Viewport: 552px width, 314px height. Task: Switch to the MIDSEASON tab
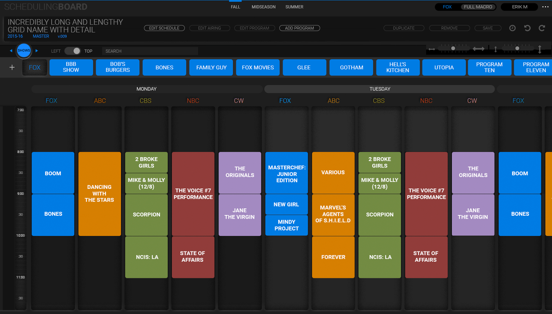tap(263, 7)
